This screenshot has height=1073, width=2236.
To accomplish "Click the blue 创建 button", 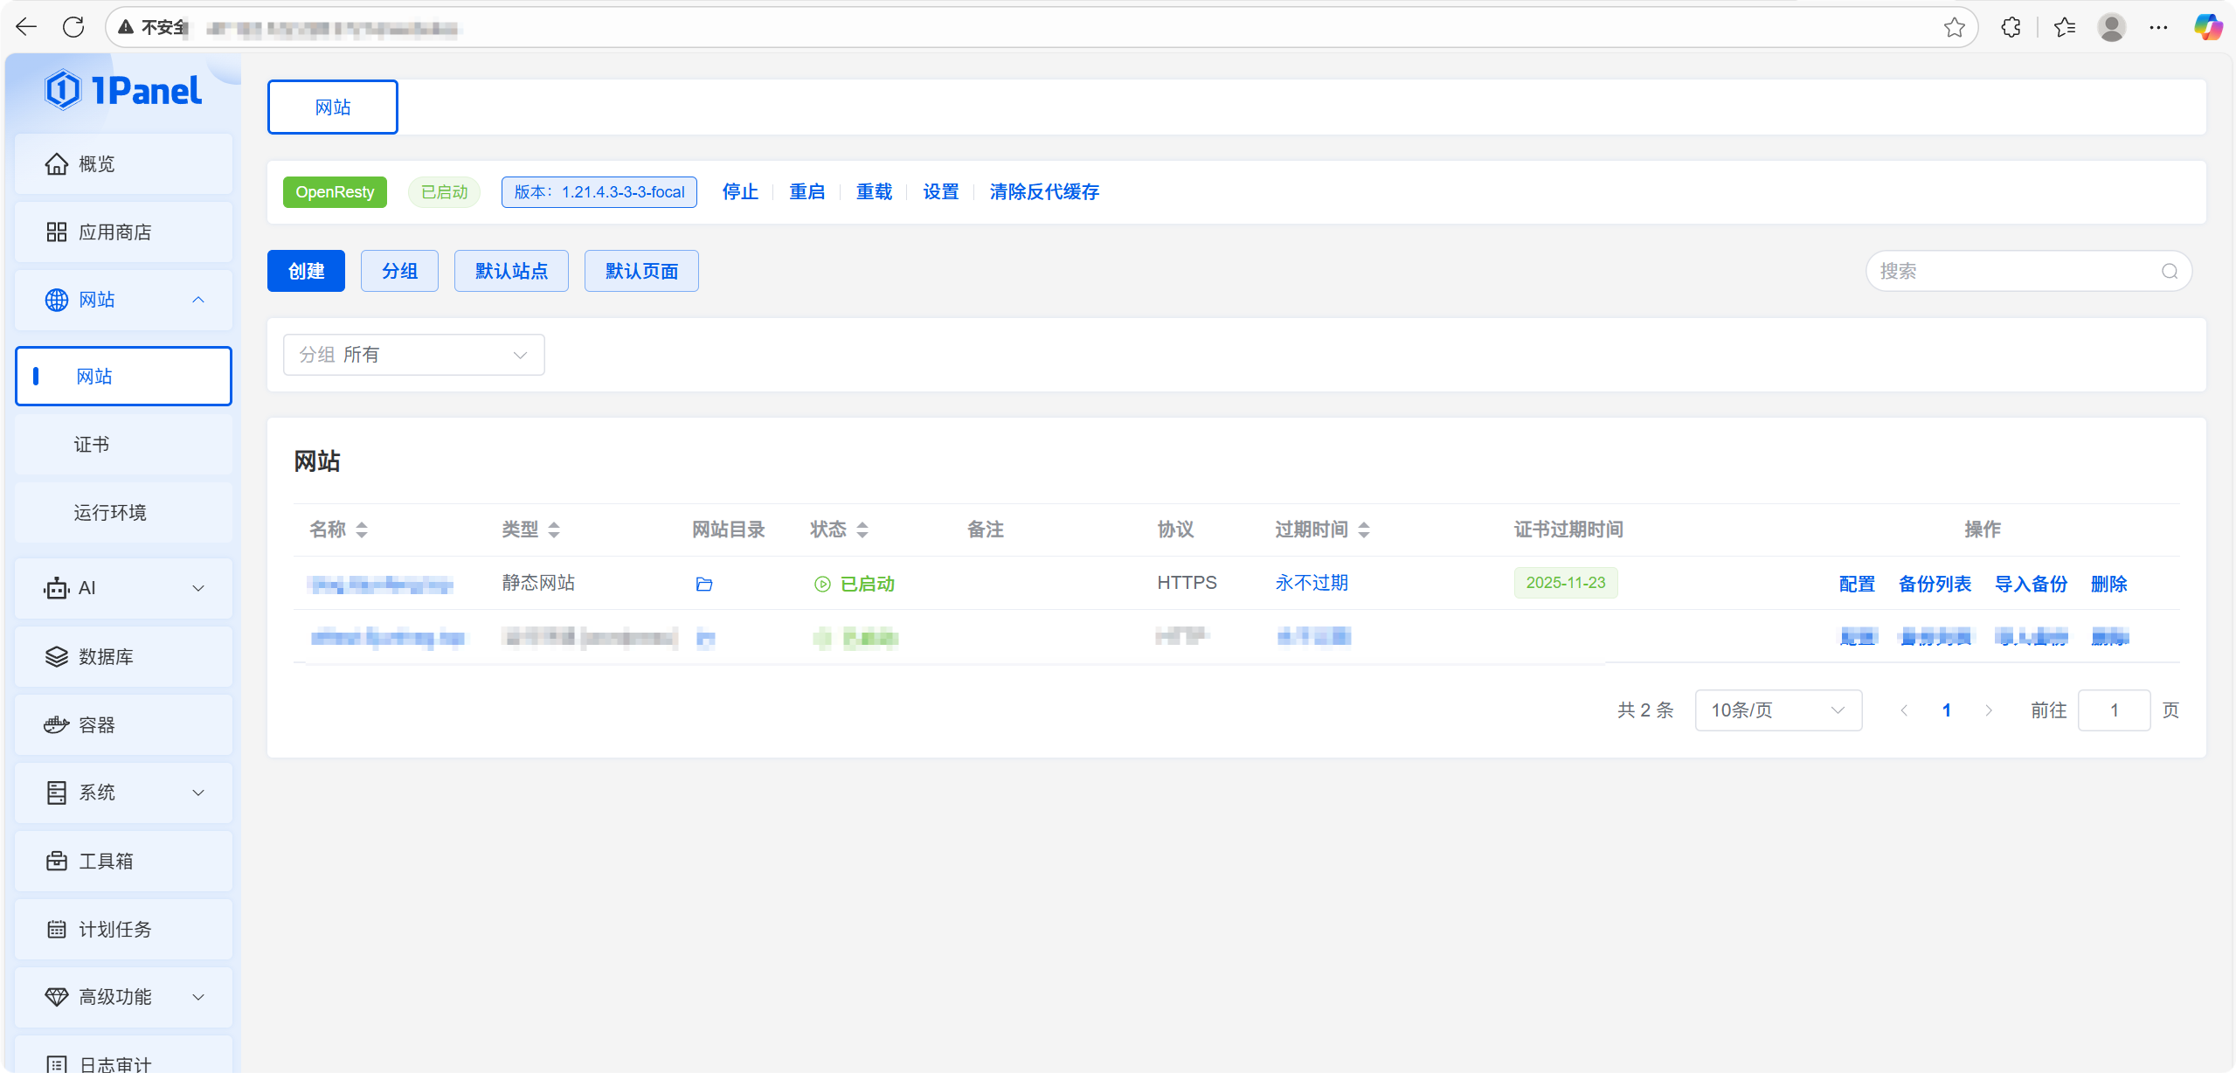I will (x=306, y=271).
